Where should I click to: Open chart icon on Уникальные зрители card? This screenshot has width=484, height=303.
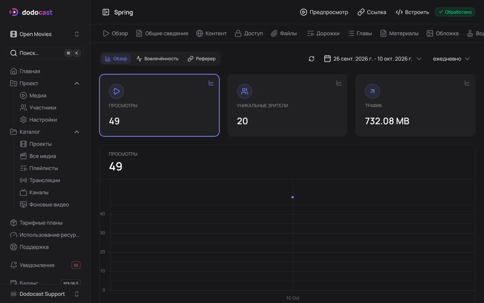click(339, 83)
